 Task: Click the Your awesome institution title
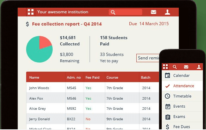(x=63, y=12)
